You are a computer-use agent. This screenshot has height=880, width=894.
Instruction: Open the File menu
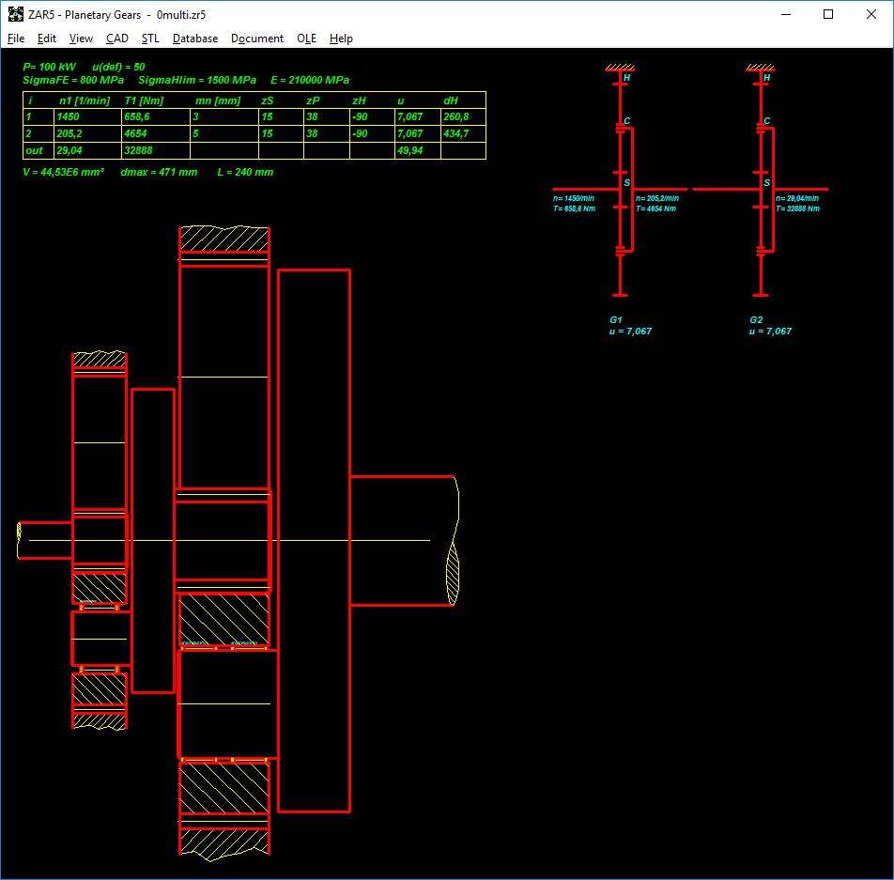tap(16, 39)
